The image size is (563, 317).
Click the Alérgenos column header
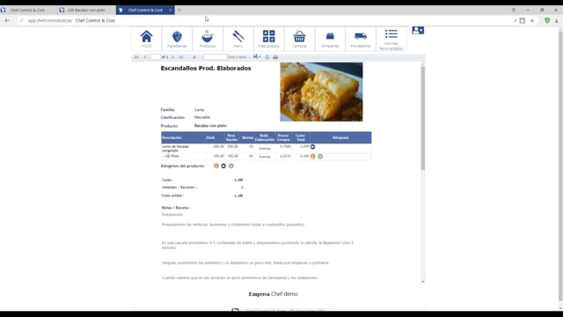pos(340,137)
